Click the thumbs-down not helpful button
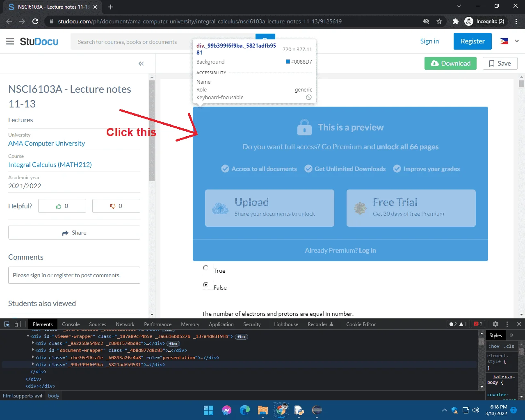 (x=116, y=206)
